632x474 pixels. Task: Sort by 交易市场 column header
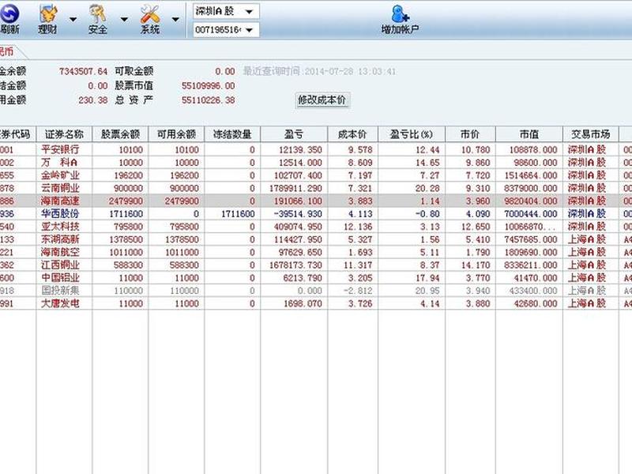pyautogui.click(x=590, y=134)
